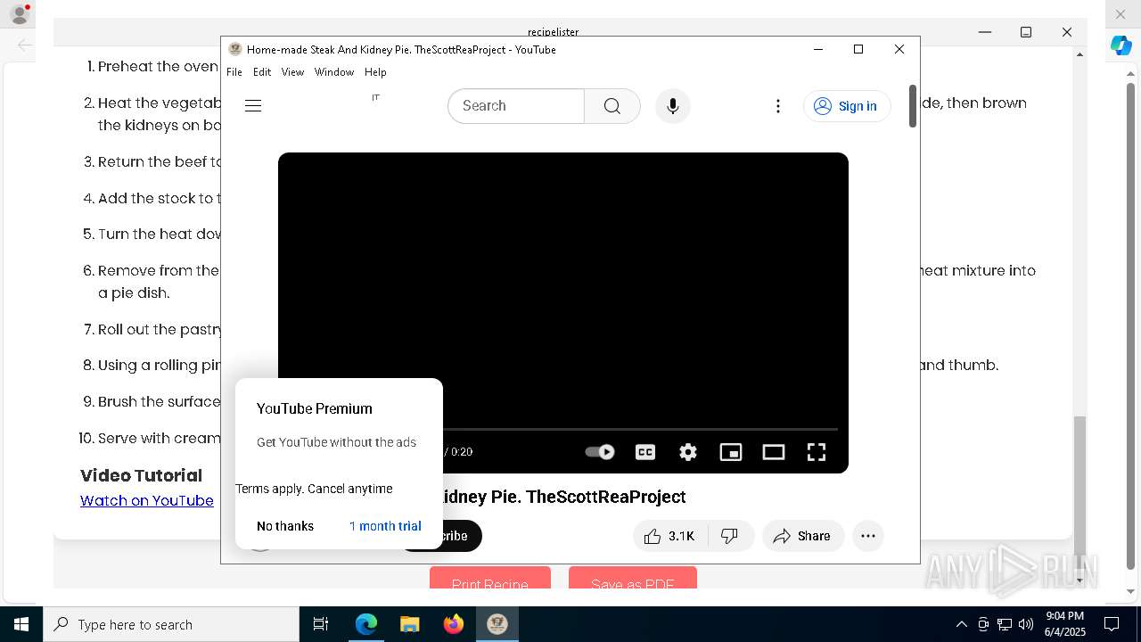Switch to theater mode view

click(774, 452)
